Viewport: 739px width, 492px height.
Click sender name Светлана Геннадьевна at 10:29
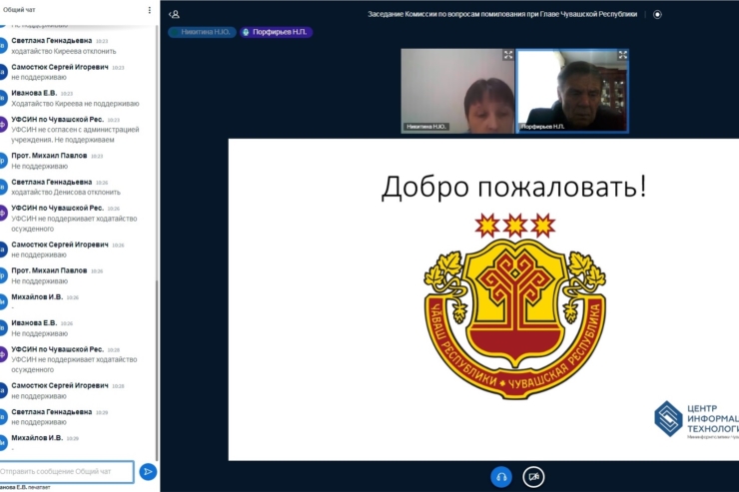coord(52,412)
